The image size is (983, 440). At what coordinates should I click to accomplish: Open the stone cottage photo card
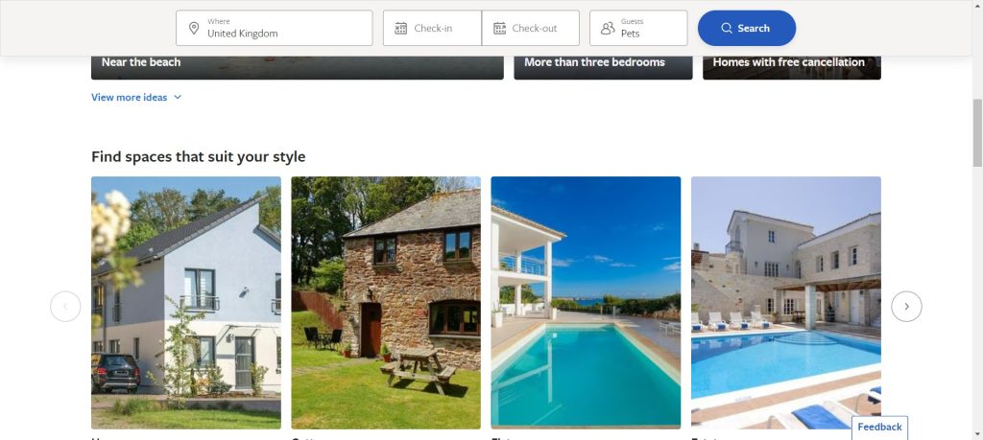point(386,303)
